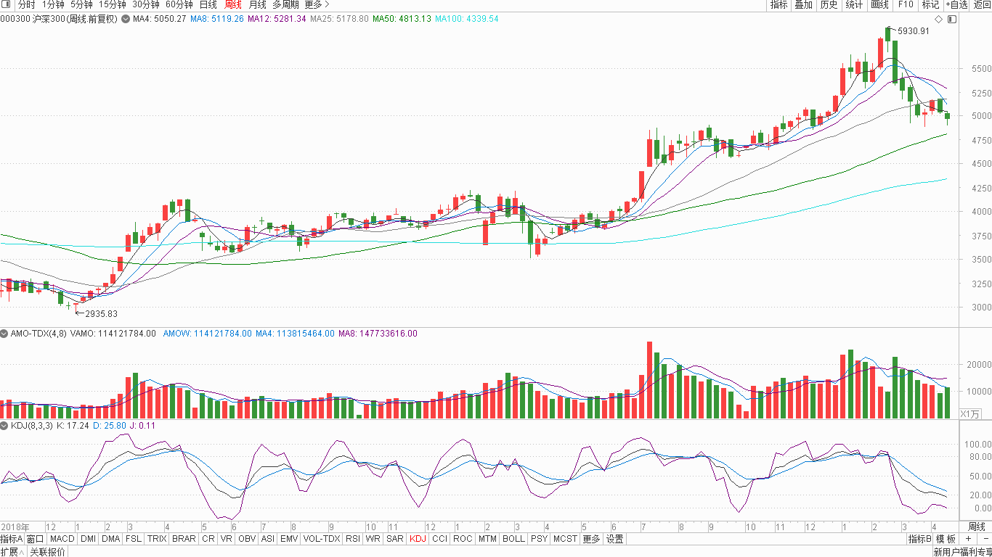This screenshot has width=992, height=557.
Task: Open the AMO-TDX indicator options arrow
Action: click(x=4, y=334)
